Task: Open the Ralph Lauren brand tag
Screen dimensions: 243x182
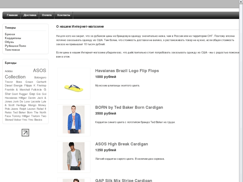Action: 27,109
